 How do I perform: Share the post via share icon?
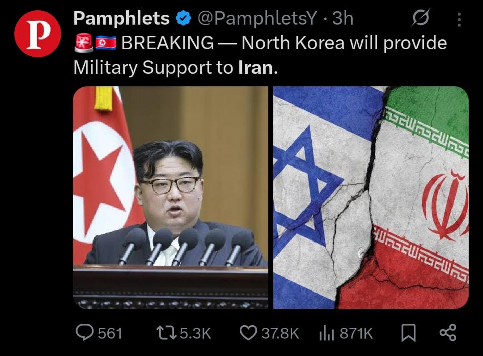click(448, 333)
